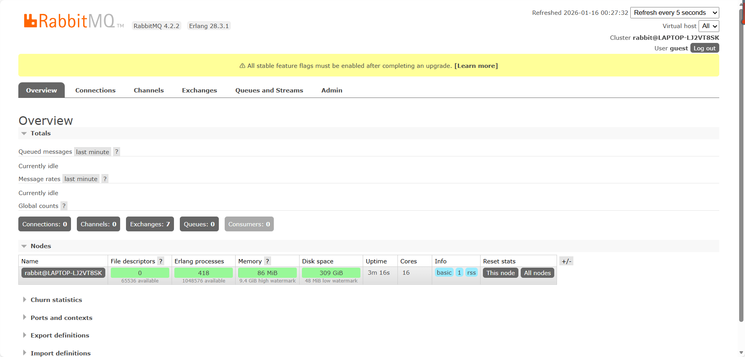Show Memory column help tooltip
Image resolution: width=745 pixels, height=357 pixels.
267,261
